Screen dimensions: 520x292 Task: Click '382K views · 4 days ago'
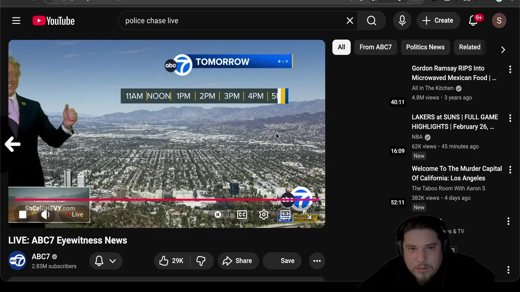click(x=441, y=198)
